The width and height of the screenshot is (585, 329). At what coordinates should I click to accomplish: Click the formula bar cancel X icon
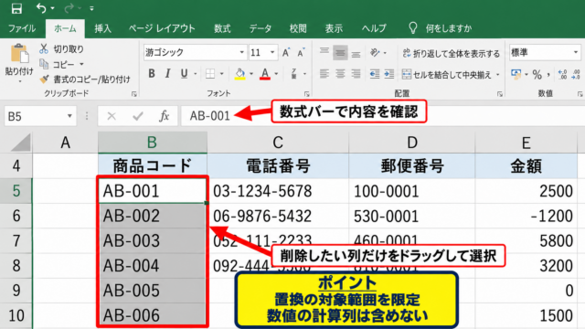coord(112,116)
